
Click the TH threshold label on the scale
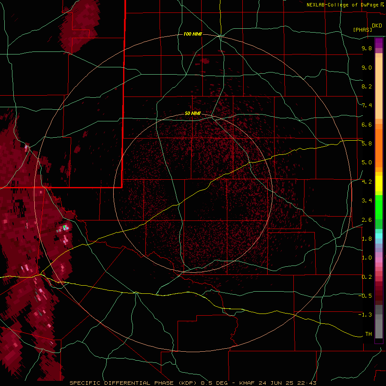click(x=368, y=334)
